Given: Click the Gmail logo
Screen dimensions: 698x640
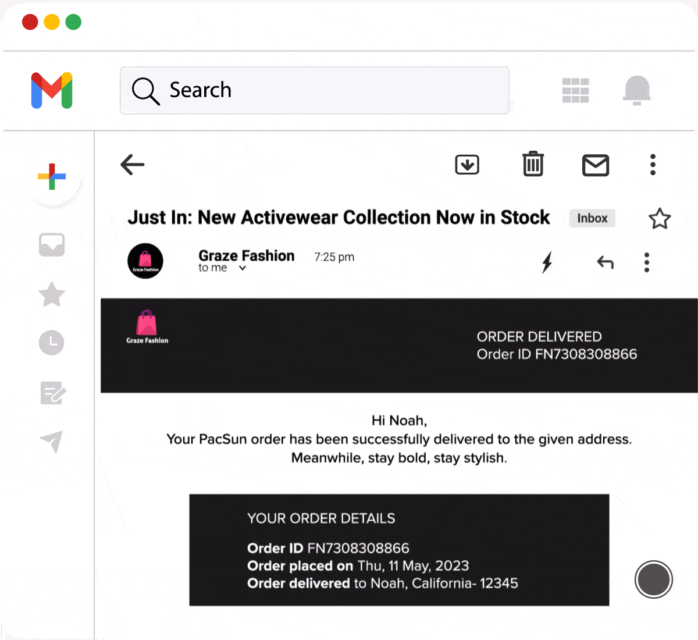Looking at the screenshot, I should (x=52, y=91).
